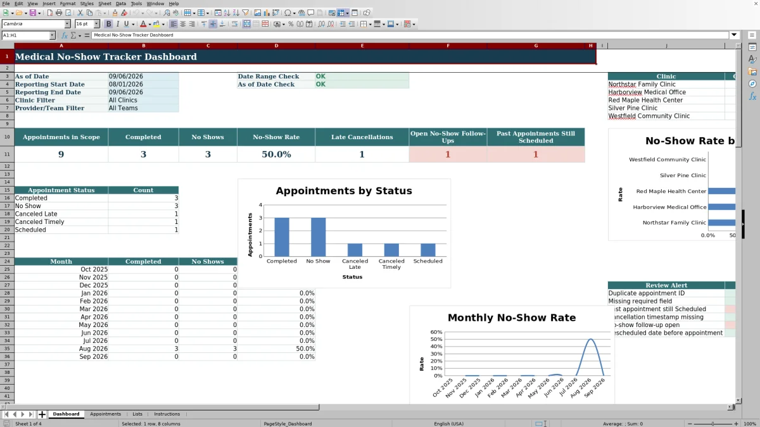Image resolution: width=760 pixels, height=427 pixels.
Task: Open the Underline style dropdown arrow
Action: [x=133, y=24]
